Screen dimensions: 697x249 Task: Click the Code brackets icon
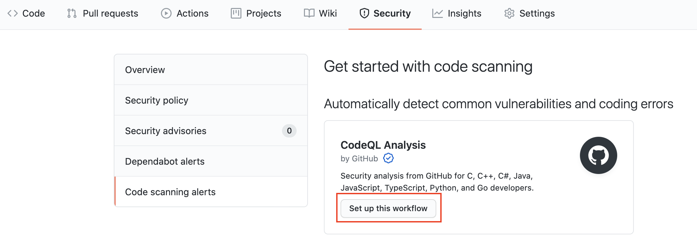13,13
